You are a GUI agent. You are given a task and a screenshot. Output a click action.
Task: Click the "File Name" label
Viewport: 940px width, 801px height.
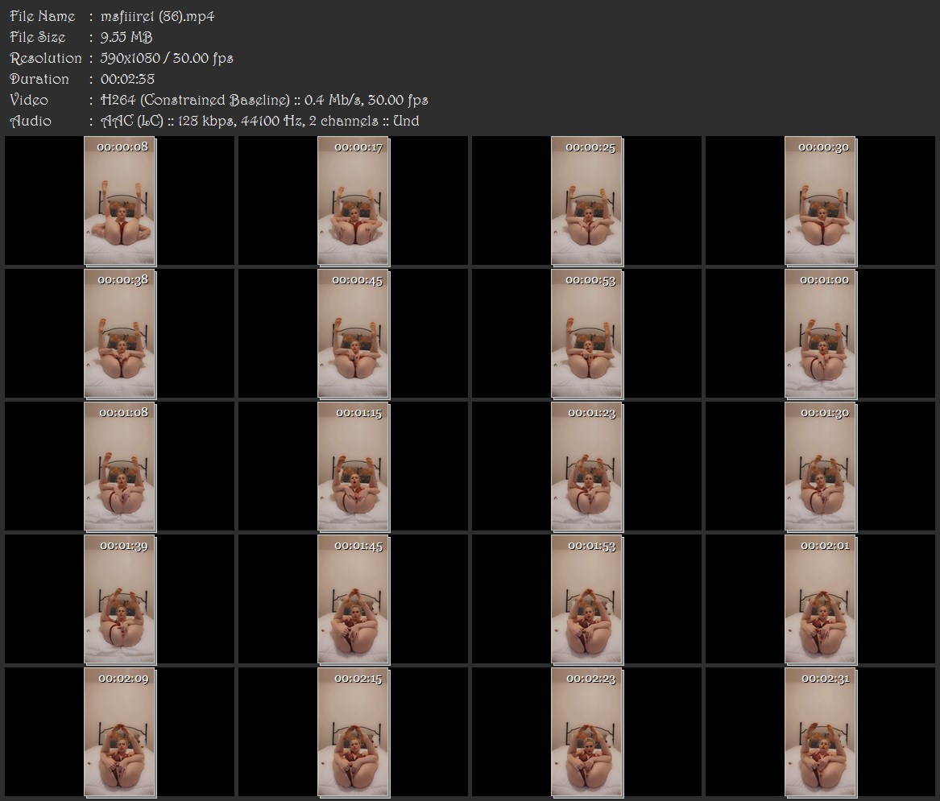[x=43, y=16]
